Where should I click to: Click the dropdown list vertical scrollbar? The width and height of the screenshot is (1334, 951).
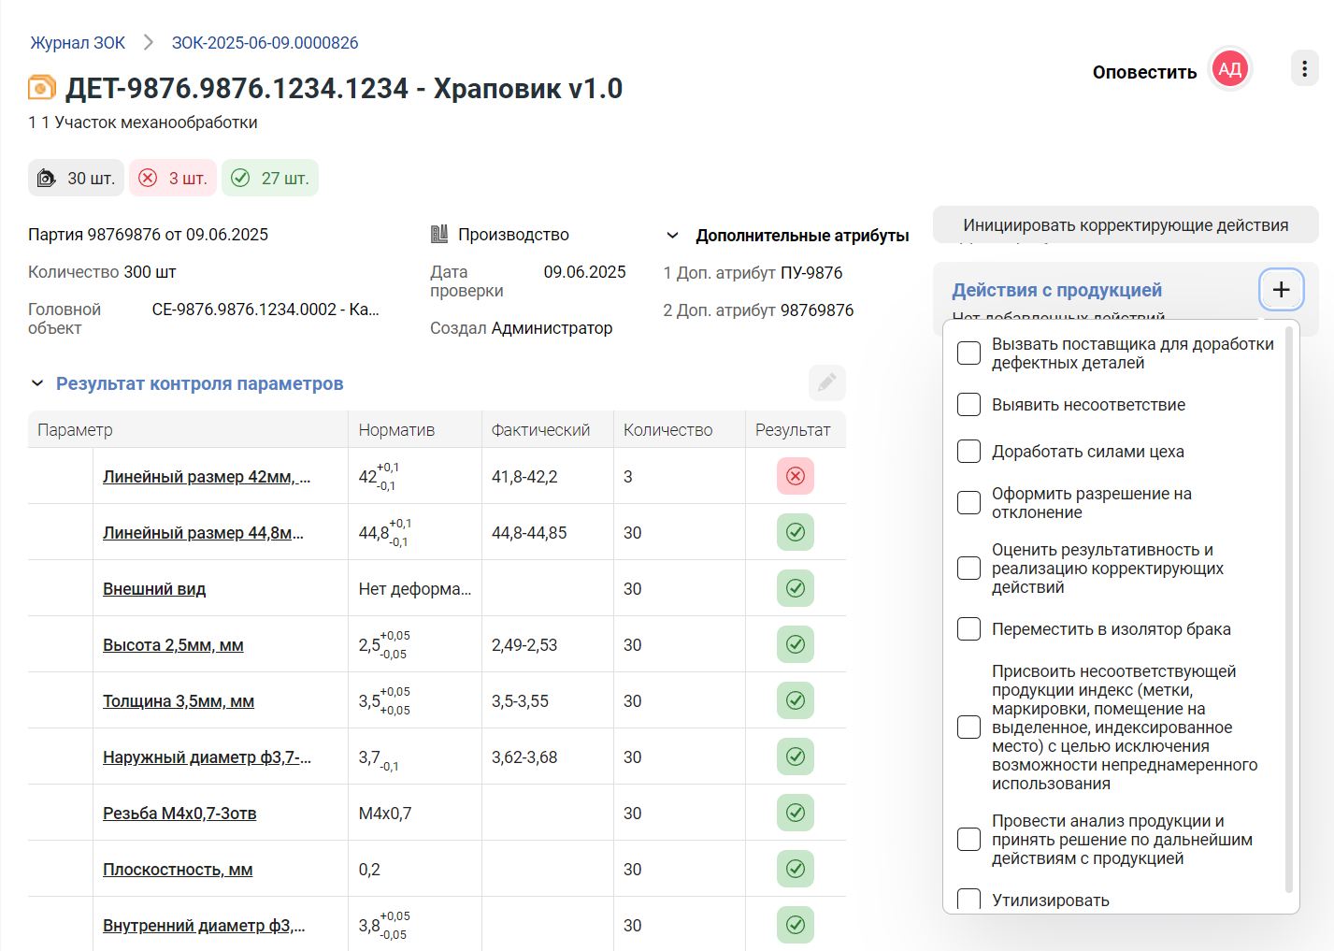pos(1289,608)
